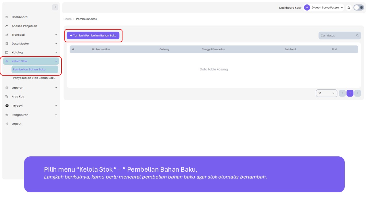Image resolution: width=368 pixels, height=207 pixels.
Task: Click the # column header
Action: pos(73,49)
